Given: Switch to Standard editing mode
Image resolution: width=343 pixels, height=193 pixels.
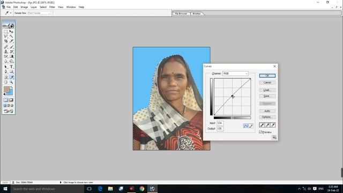Looking at the screenshot, I should [x=6, y=100].
